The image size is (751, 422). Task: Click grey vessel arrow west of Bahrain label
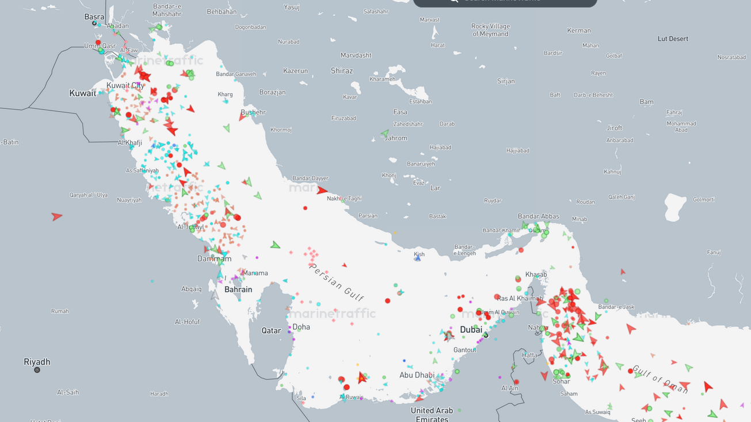215,295
